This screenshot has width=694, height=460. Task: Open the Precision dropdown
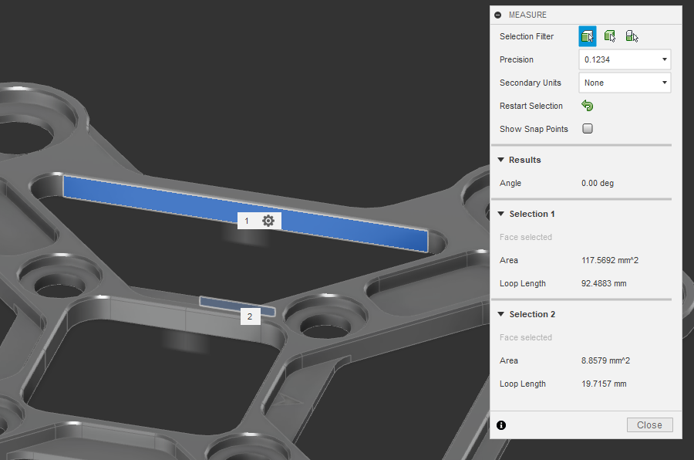point(625,59)
